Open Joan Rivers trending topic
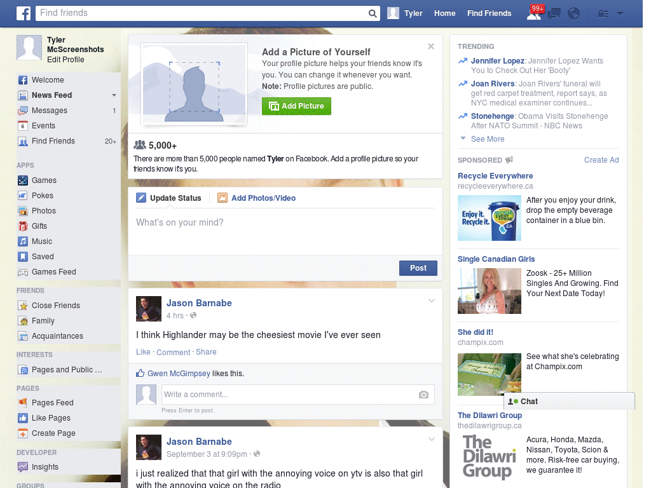This screenshot has width=651, height=488. tap(493, 84)
